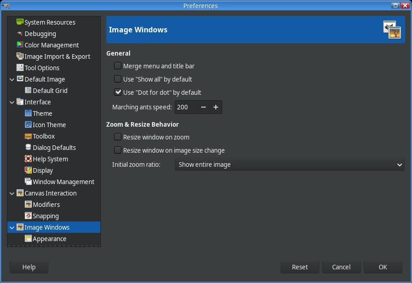Click the OK button

[x=382, y=267]
